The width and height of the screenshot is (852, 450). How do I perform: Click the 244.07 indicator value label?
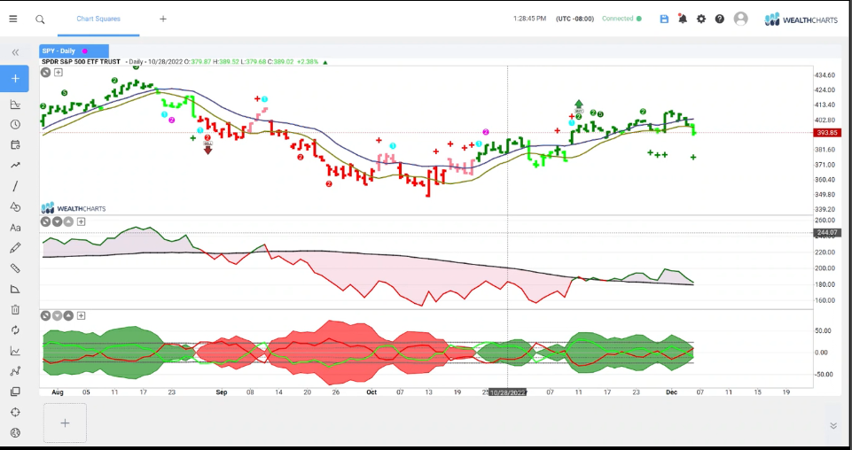tap(827, 233)
